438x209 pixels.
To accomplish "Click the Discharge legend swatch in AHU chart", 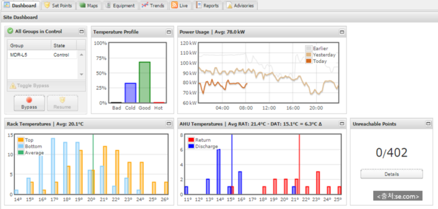I will pyautogui.click(x=191, y=147).
